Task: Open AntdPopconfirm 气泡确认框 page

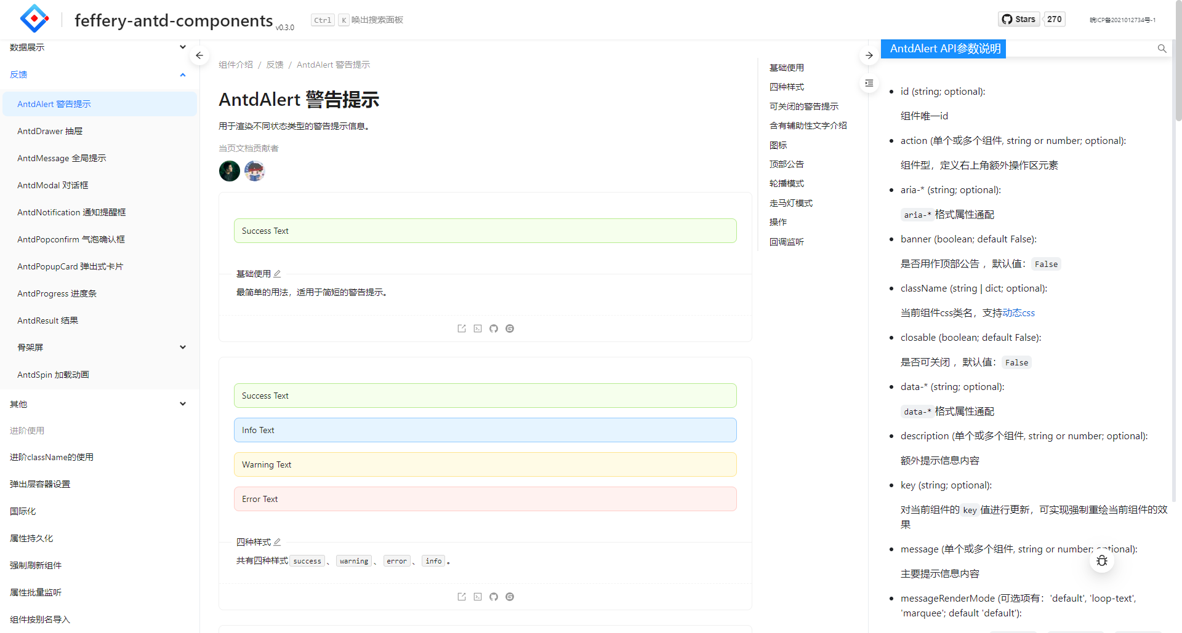Action: (x=100, y=239)
